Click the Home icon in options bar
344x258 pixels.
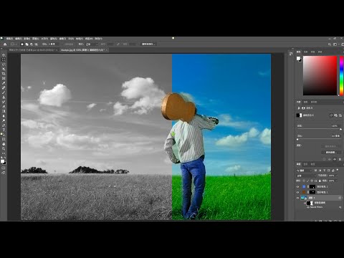(5, 44)
